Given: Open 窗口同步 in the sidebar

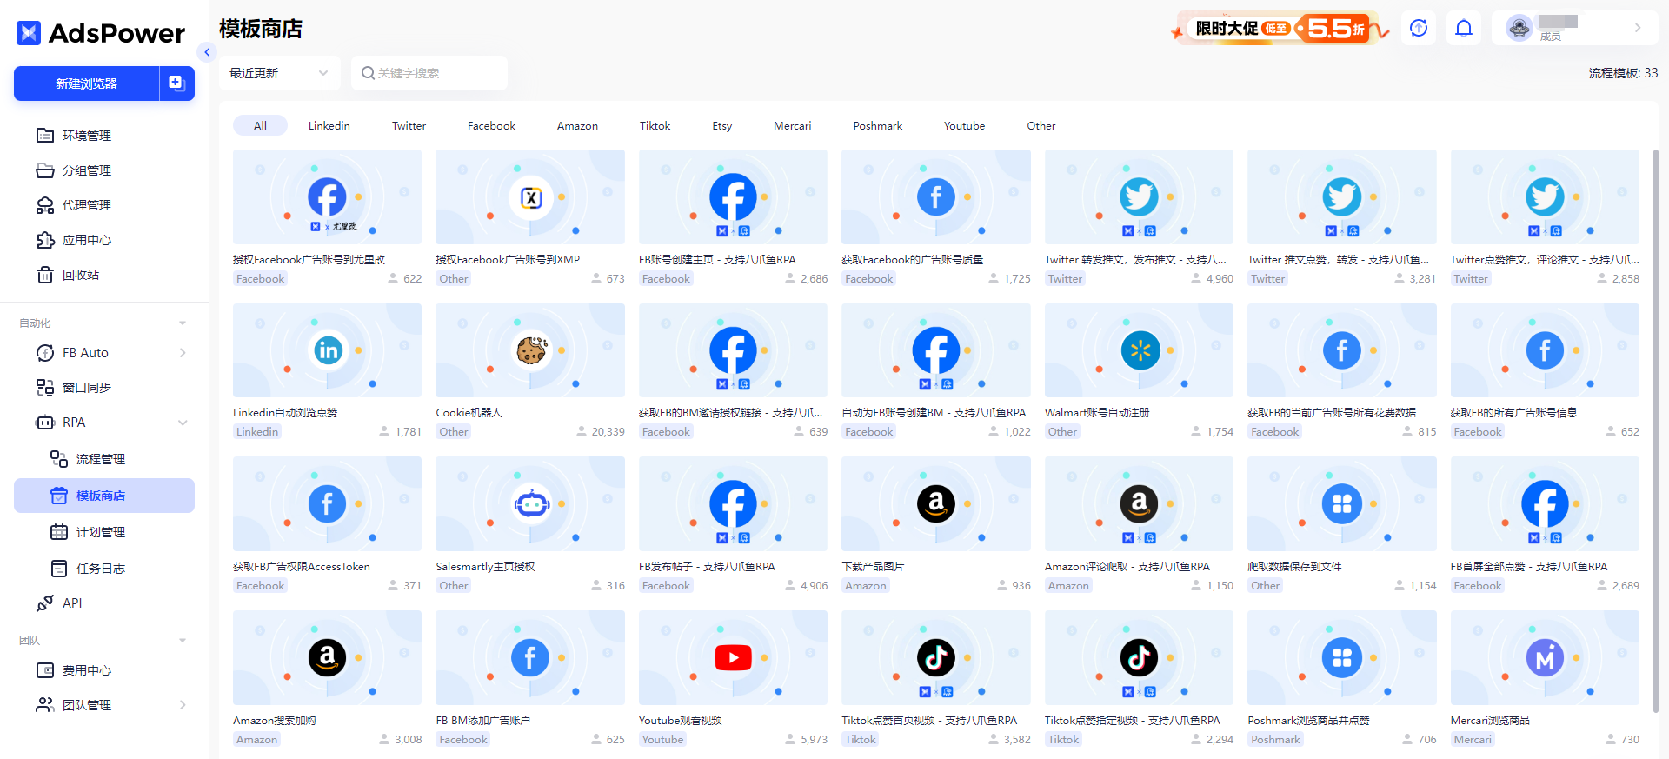Looking at the screenshot, I should [x=87, y=388].
